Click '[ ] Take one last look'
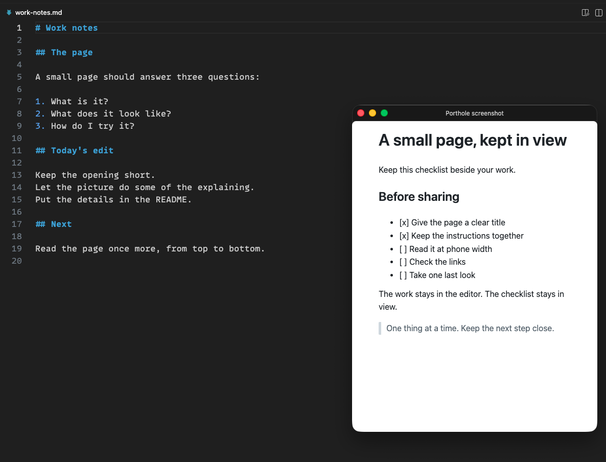Screen dimensions: 606x462 (x=437, y=275)
